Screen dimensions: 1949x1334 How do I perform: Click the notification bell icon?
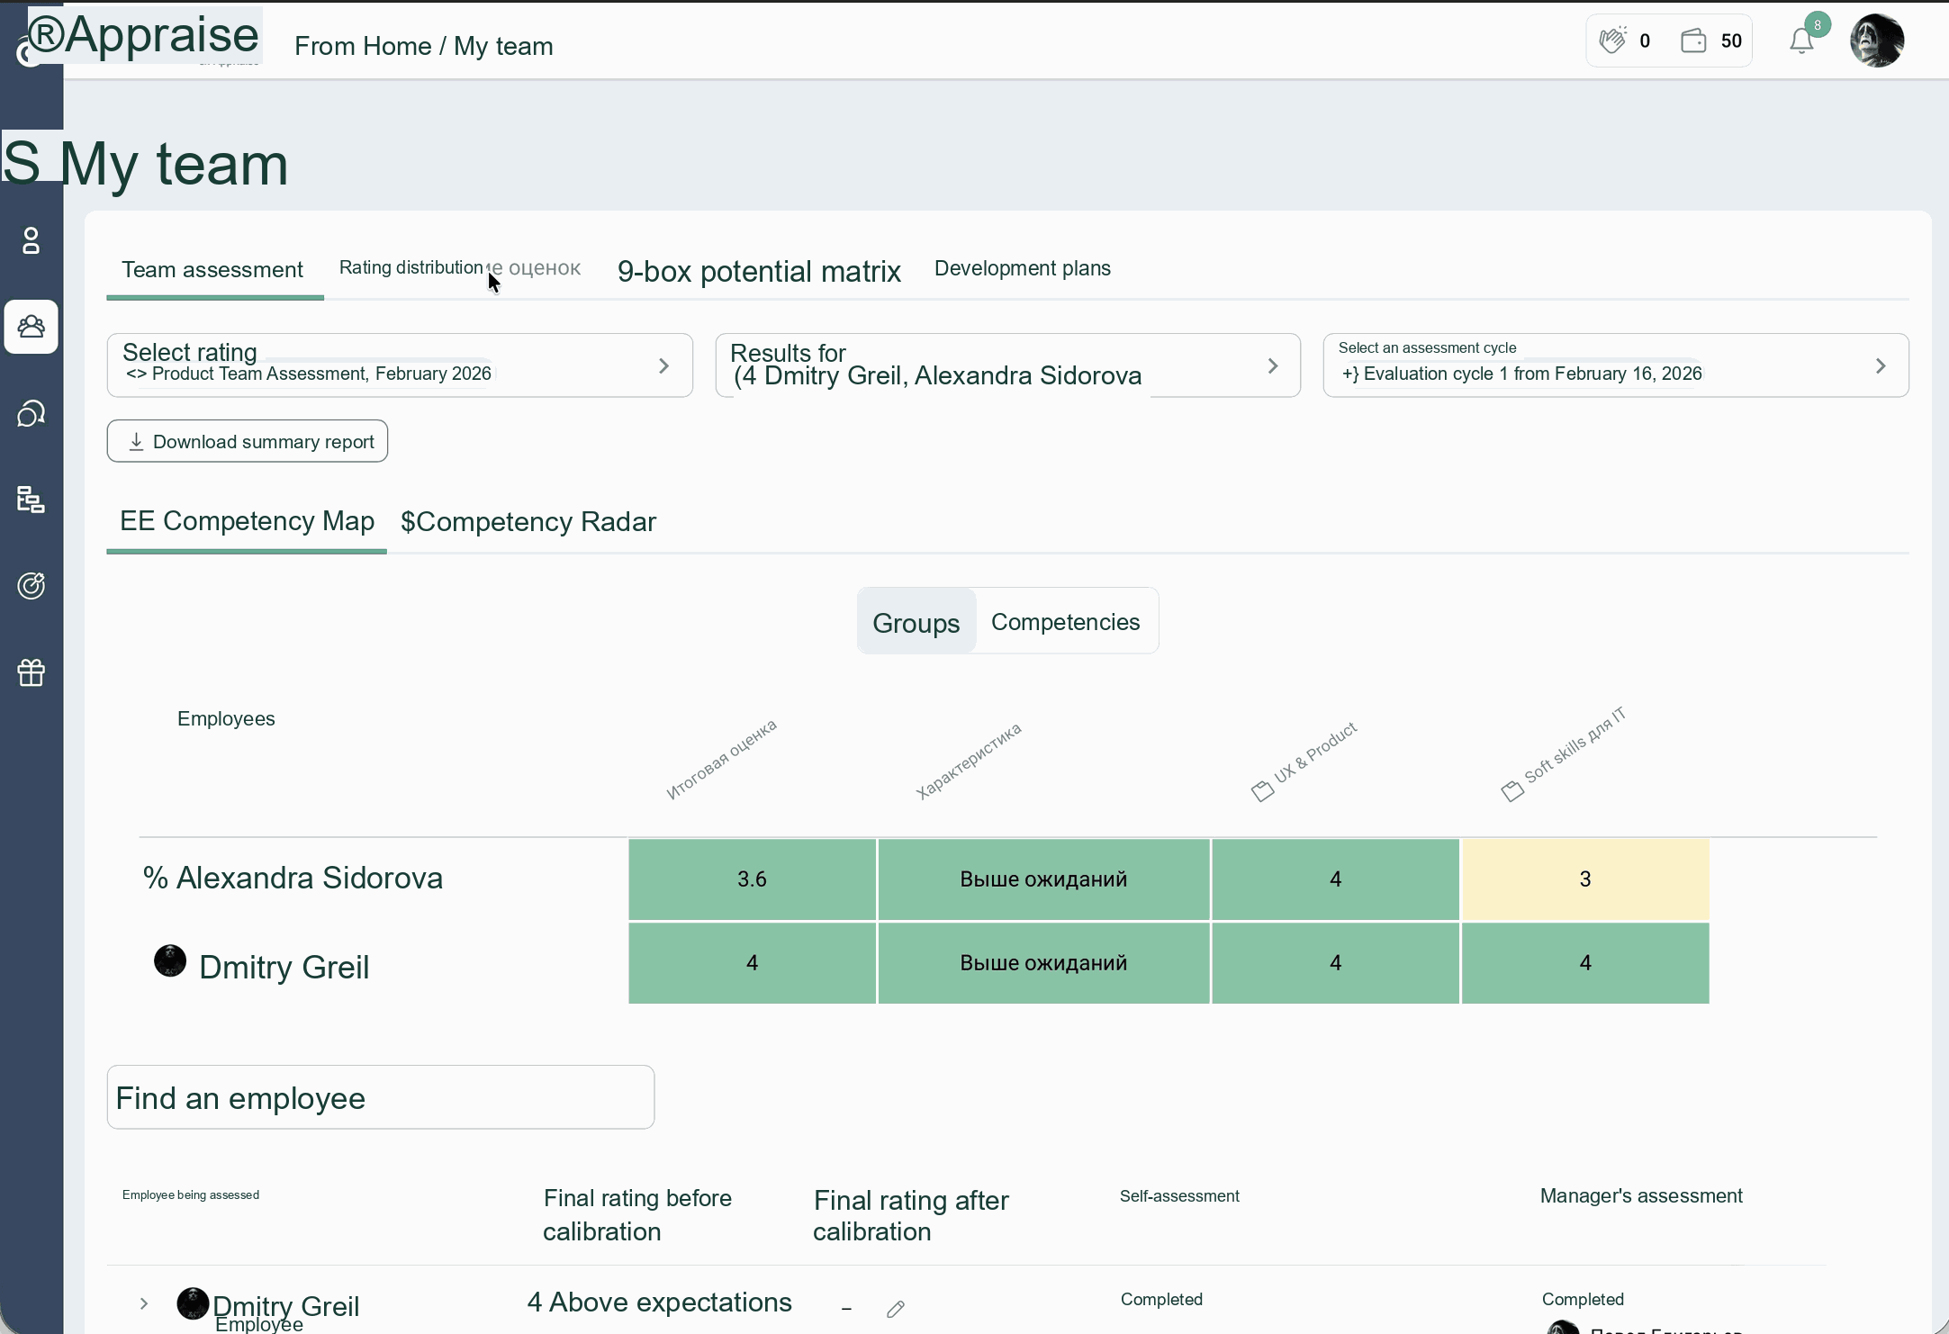(x=1801, y=41)
